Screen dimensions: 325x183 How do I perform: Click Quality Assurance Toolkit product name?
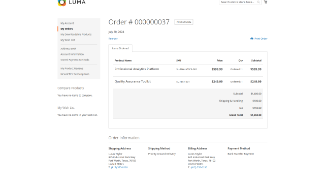[x=133, y=81]
